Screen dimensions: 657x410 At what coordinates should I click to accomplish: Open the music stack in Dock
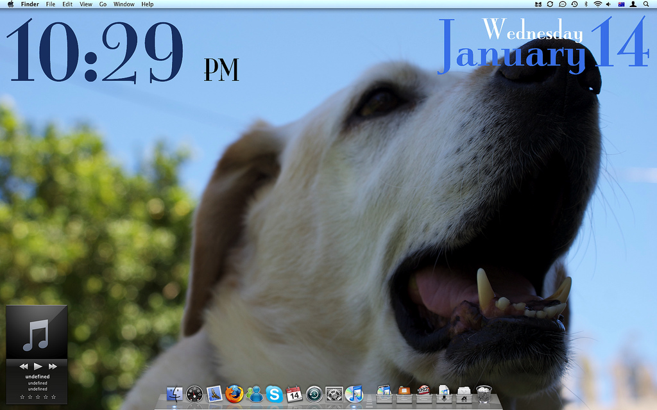click(x=384, y=394)
